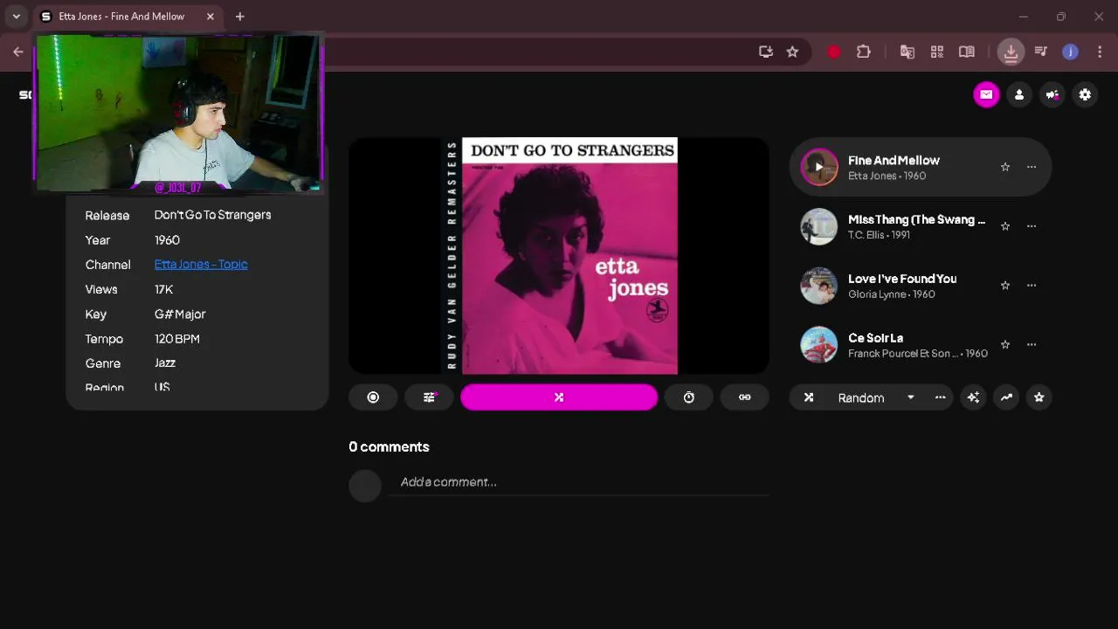Open the Random mode dropdown
This screenshot has height=629, width=1118.
tap(876, 397)
